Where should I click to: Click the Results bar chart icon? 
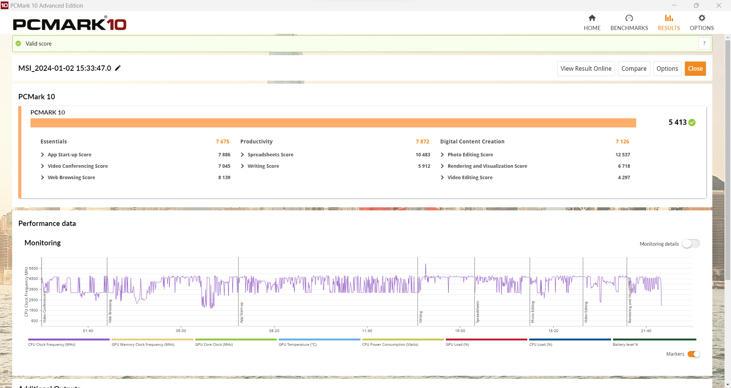click(x=669, y=18)
